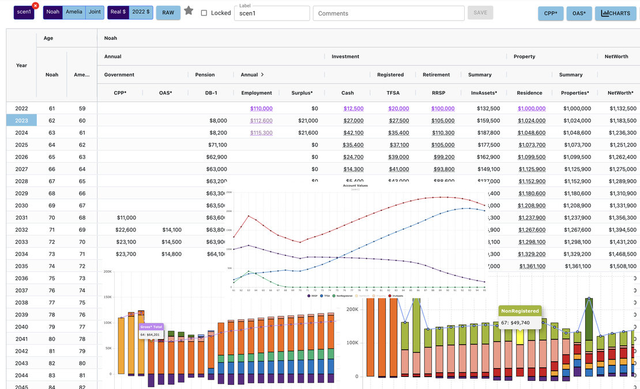Open the OAS* settings button
Screen dimensions: 640x389
pyautogui.click(x=578, y=13)
